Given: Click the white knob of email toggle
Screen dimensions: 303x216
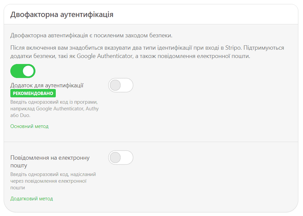Looking at the screenshot, I should (x=115, y=157).
